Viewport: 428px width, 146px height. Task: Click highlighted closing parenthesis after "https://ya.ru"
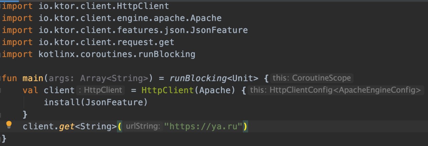coord(245,127)
